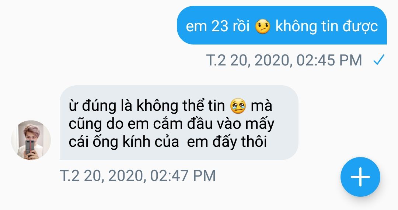Select the words 'vào mấy' in reply
Image resolution: width=398 pixels, height=210 pixels.
(x=244, y=124)
